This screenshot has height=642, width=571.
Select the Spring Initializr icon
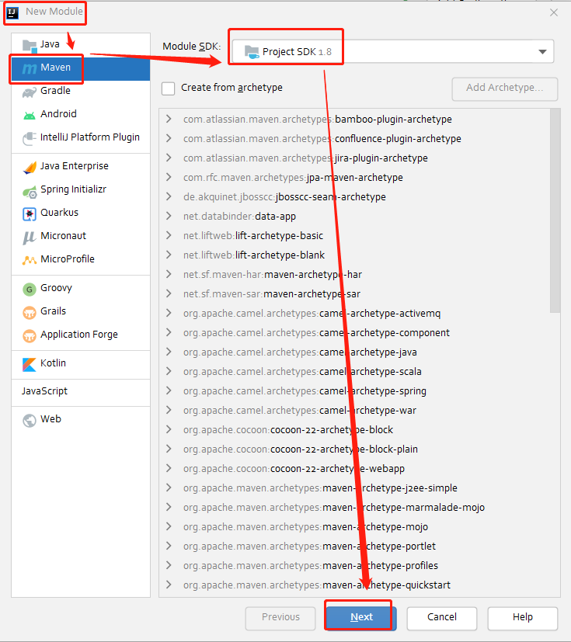[x=29, y=191]
